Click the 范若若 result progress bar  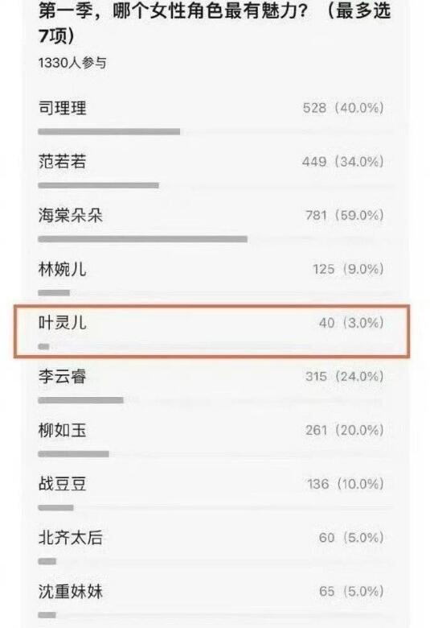pos(98,185)
